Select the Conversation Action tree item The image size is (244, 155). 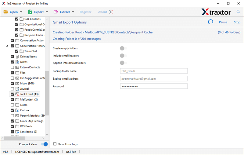[32, 40]
